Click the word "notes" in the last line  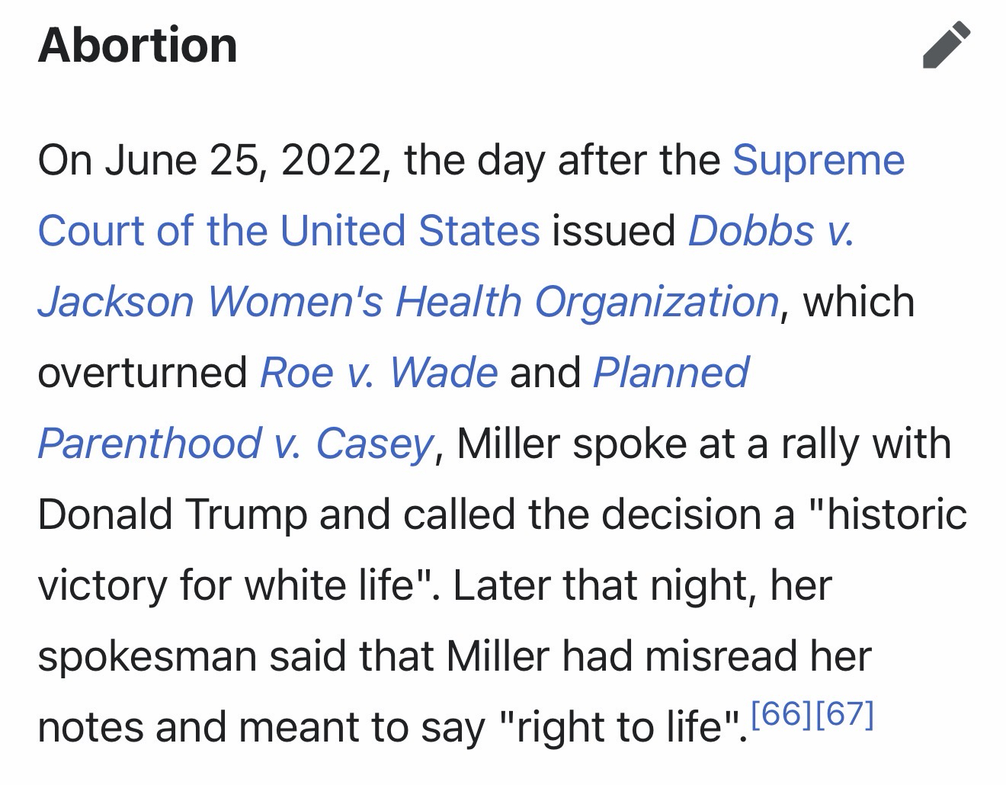[x=90, y=727]
